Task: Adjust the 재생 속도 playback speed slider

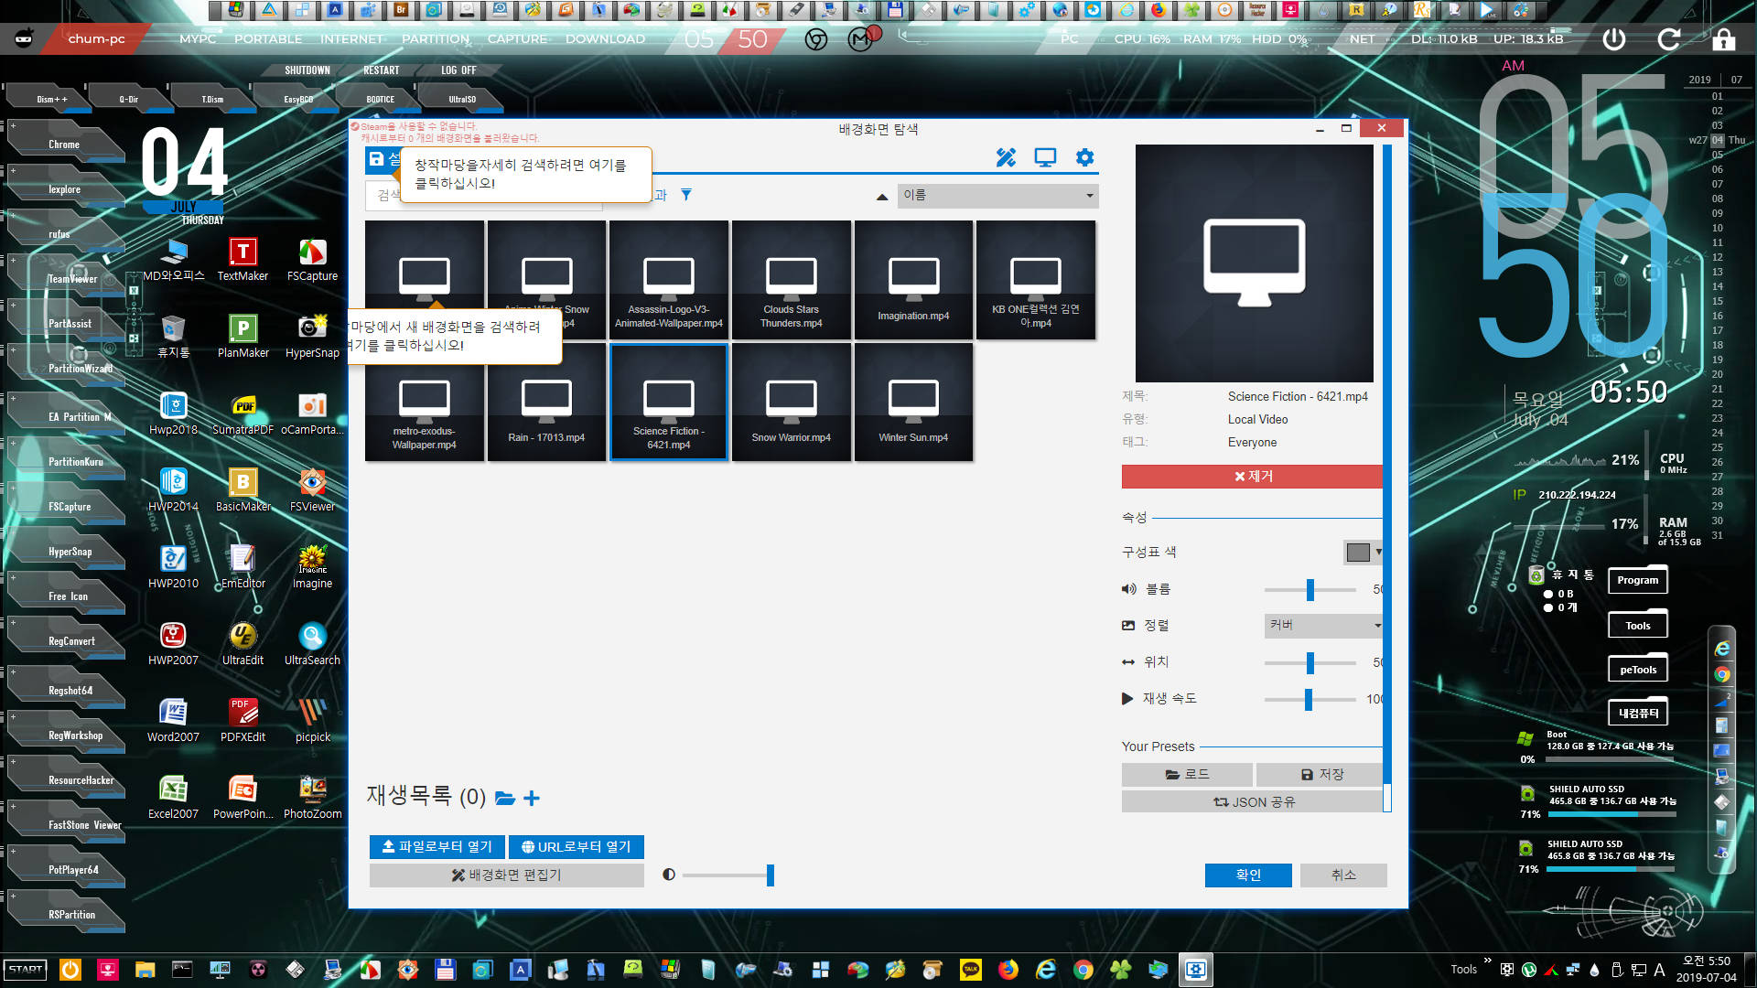Action: click(1309, 700)
